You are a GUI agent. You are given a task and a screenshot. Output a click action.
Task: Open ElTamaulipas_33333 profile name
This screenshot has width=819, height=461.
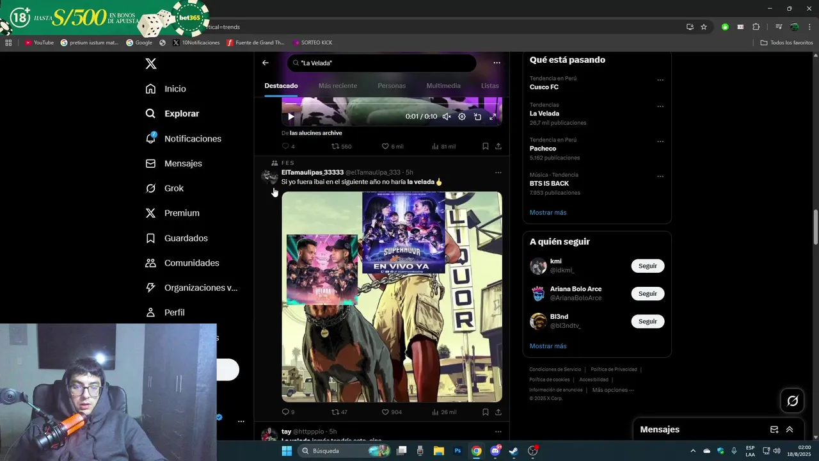[312, 172]
